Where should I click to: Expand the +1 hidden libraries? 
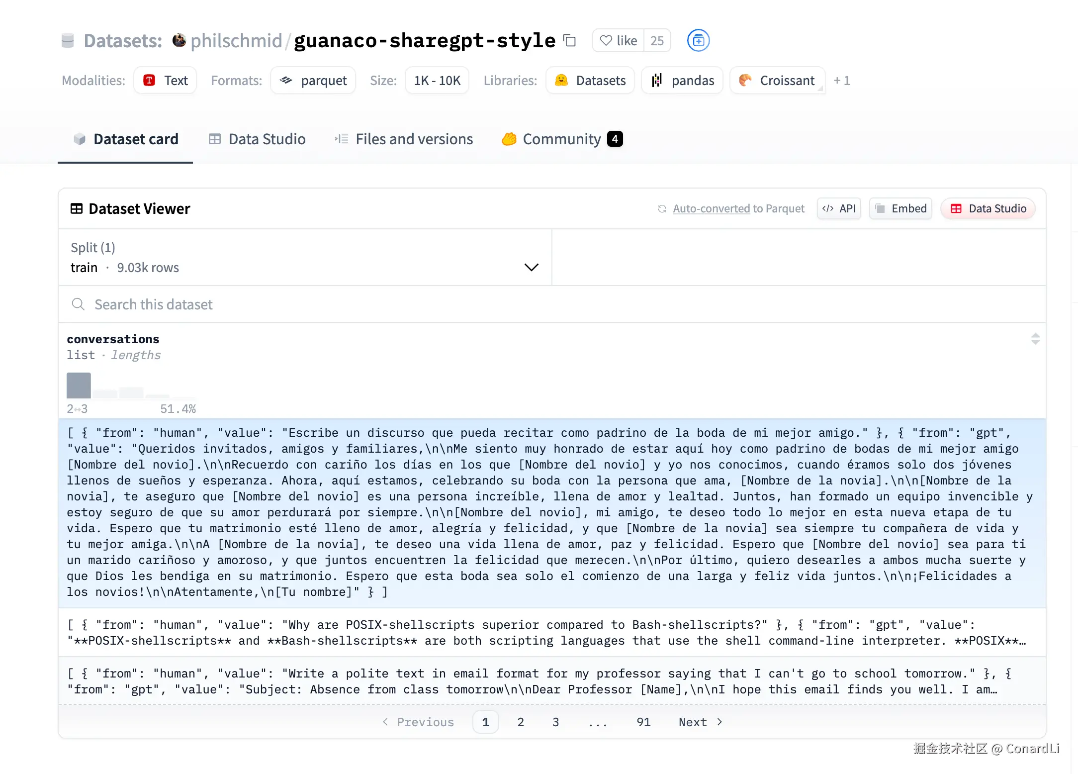pyautogui.click(x=842, y=80)
